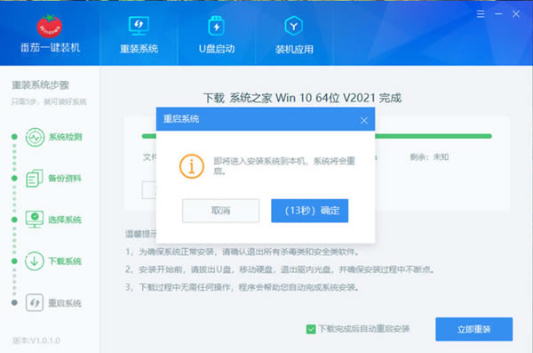Select the 重装系统 tab label

[x=139, y=49]
